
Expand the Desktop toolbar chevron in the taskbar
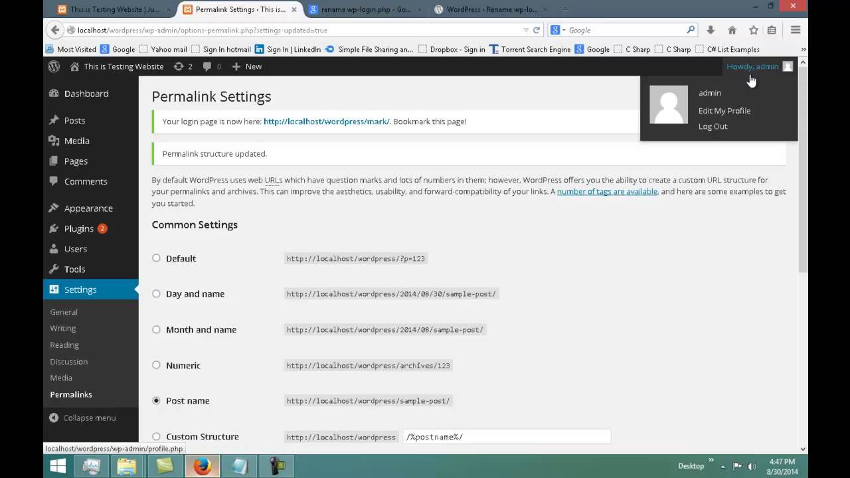pyautogui.click(x=711, y=459)
